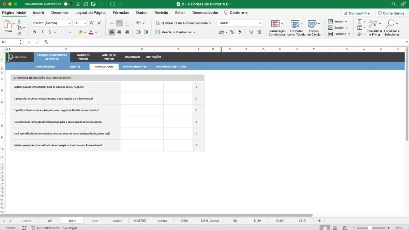Image resolution: width=409 pixels, height=230 pixels.
Task: Click the Save As icon with pencil
Action: coord(93,4)
